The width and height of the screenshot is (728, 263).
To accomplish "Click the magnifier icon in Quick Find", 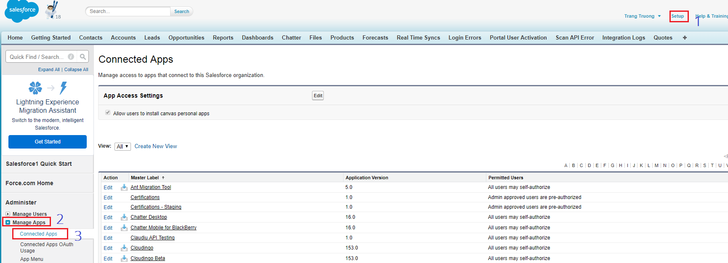I will 83,56.
